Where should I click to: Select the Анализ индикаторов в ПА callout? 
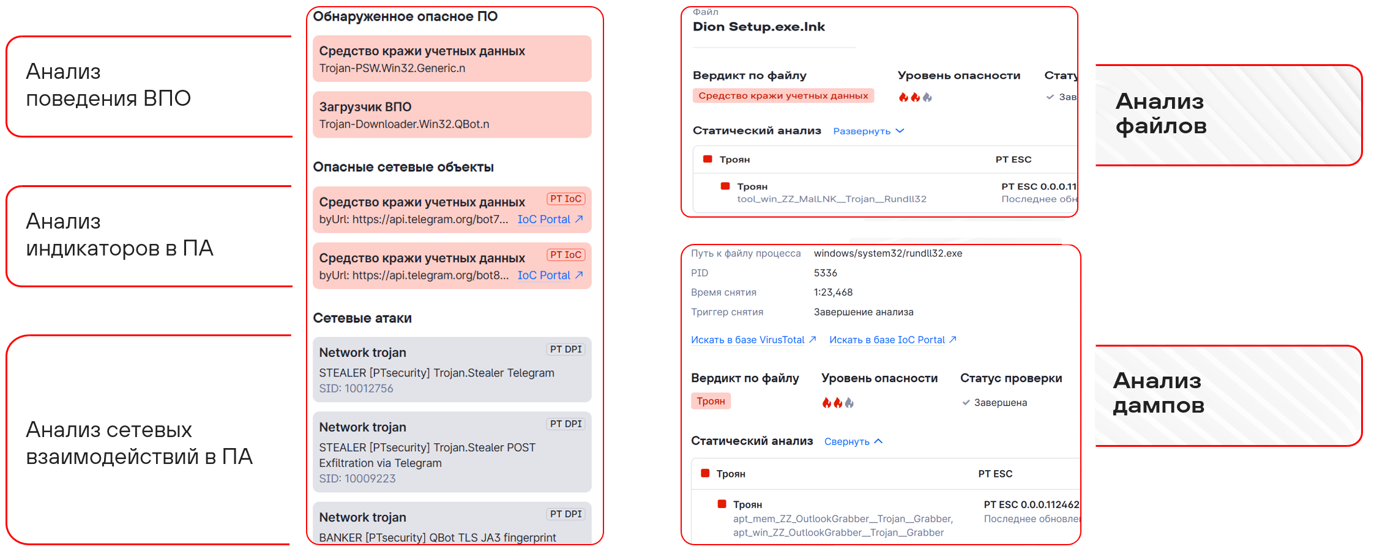tap(149, 236)
